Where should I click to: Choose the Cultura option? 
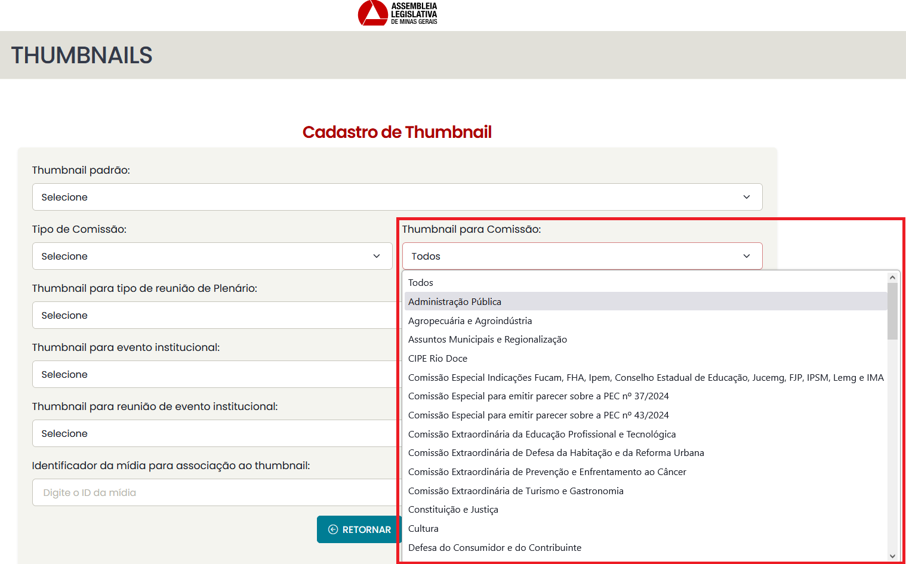pyautogui.click(x=423, y=528)
